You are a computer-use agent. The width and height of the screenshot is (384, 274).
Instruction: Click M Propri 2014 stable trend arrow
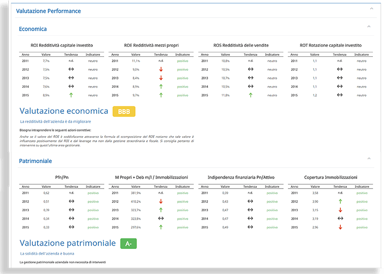coord(161,218)
